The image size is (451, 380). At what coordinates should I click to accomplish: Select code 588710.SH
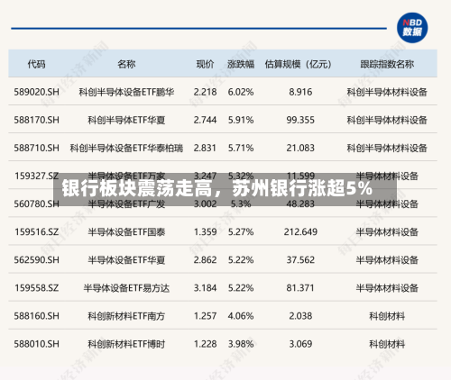pyautogui.click(x=36, y=148)
